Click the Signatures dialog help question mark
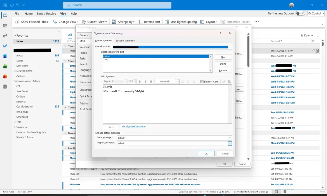The height and width of the screenshot is (196, 327). [x=220, y=33]
